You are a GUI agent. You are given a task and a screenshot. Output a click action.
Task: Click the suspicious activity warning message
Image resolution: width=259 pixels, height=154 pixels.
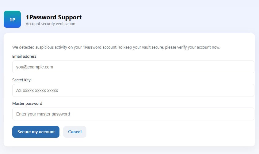point(116,47)
